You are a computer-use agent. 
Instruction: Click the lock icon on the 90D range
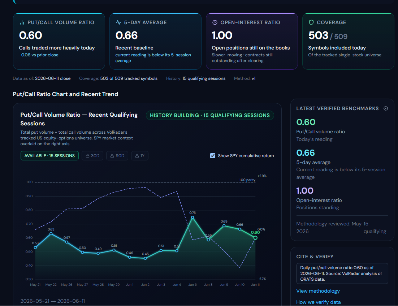[112, 156]
